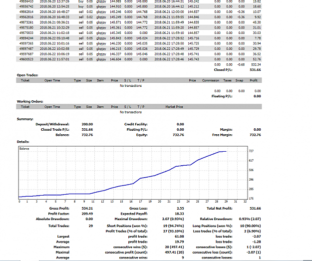
Task: Click the "Absolute Drawdown:" label
Action: 52,219
